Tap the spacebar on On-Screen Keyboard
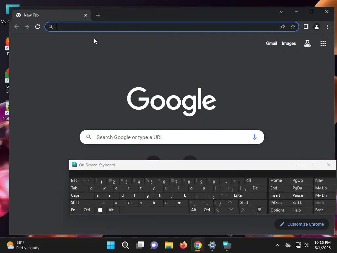The image size is (337, 253). pyautogui.click(x=154, y=210)
